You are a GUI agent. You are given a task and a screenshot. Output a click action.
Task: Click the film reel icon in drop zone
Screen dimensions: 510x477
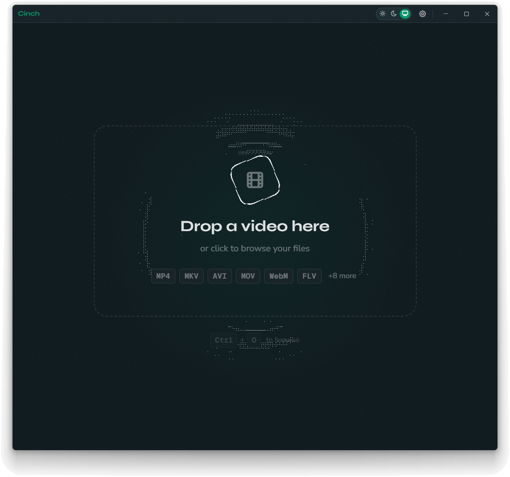[x=255, y=180]
